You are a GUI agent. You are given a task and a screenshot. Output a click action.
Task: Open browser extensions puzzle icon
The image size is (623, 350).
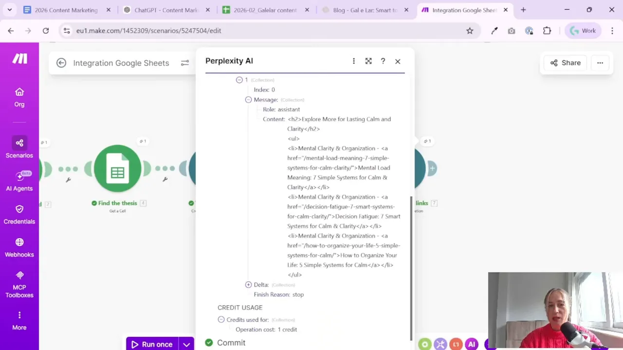[x=547, y=31]
